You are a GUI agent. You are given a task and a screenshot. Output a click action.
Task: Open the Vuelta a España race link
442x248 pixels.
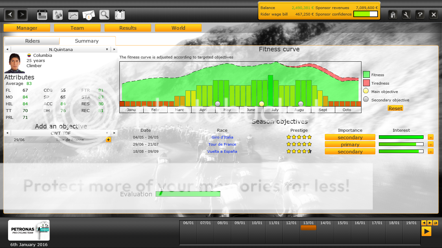click(222, 151)
